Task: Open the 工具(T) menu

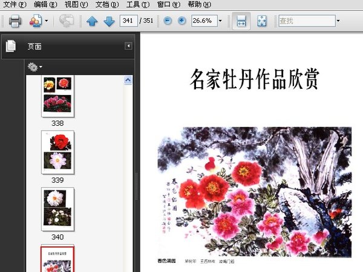Action: 138,4
